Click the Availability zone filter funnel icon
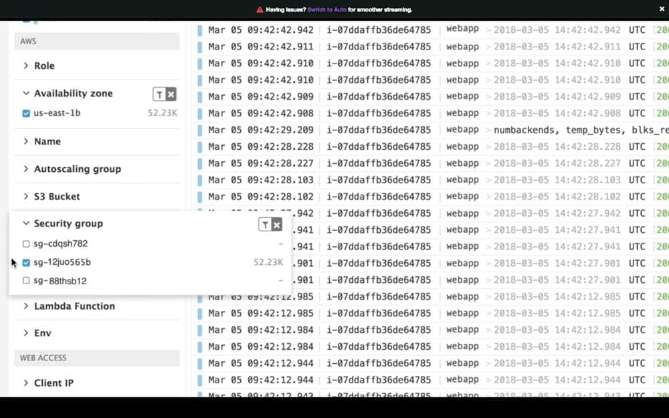Image resolution: width=669 pixels, height=418 pixels. 159,94
